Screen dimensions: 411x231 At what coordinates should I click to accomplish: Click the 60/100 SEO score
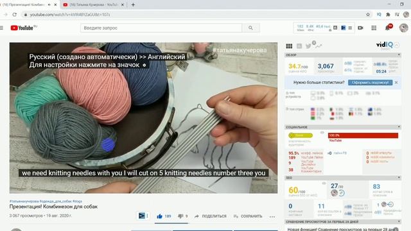pyautogui.click(x=297, y=190)
